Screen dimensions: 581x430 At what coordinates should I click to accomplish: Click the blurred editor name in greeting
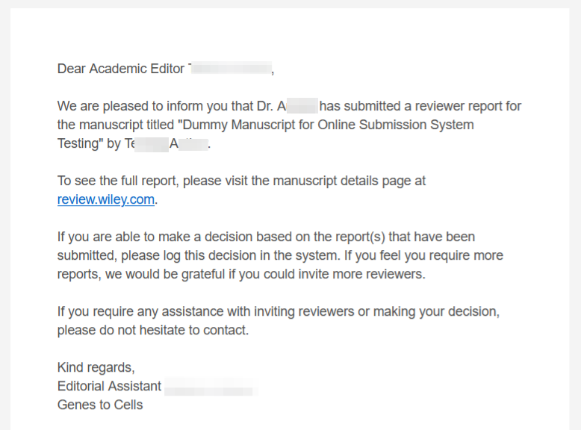[x=231, y=69]
